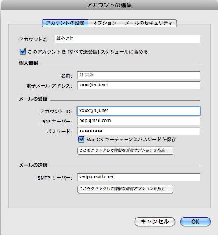The width and height of the screenshot is (218, 235).
Task: Select the POP サーバー field pop.gmail.com
Action: pyautogui.click(x=138, y=121)
